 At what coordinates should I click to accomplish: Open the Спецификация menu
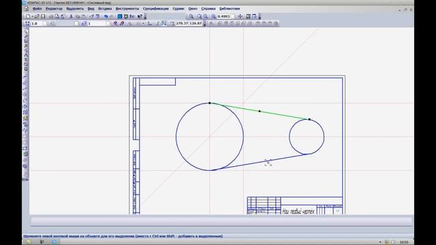click(156, 9)
